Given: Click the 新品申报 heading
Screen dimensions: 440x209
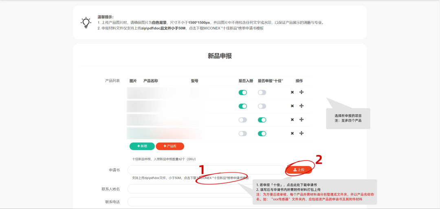Looking at the screenshot, I should pos(220,56).
